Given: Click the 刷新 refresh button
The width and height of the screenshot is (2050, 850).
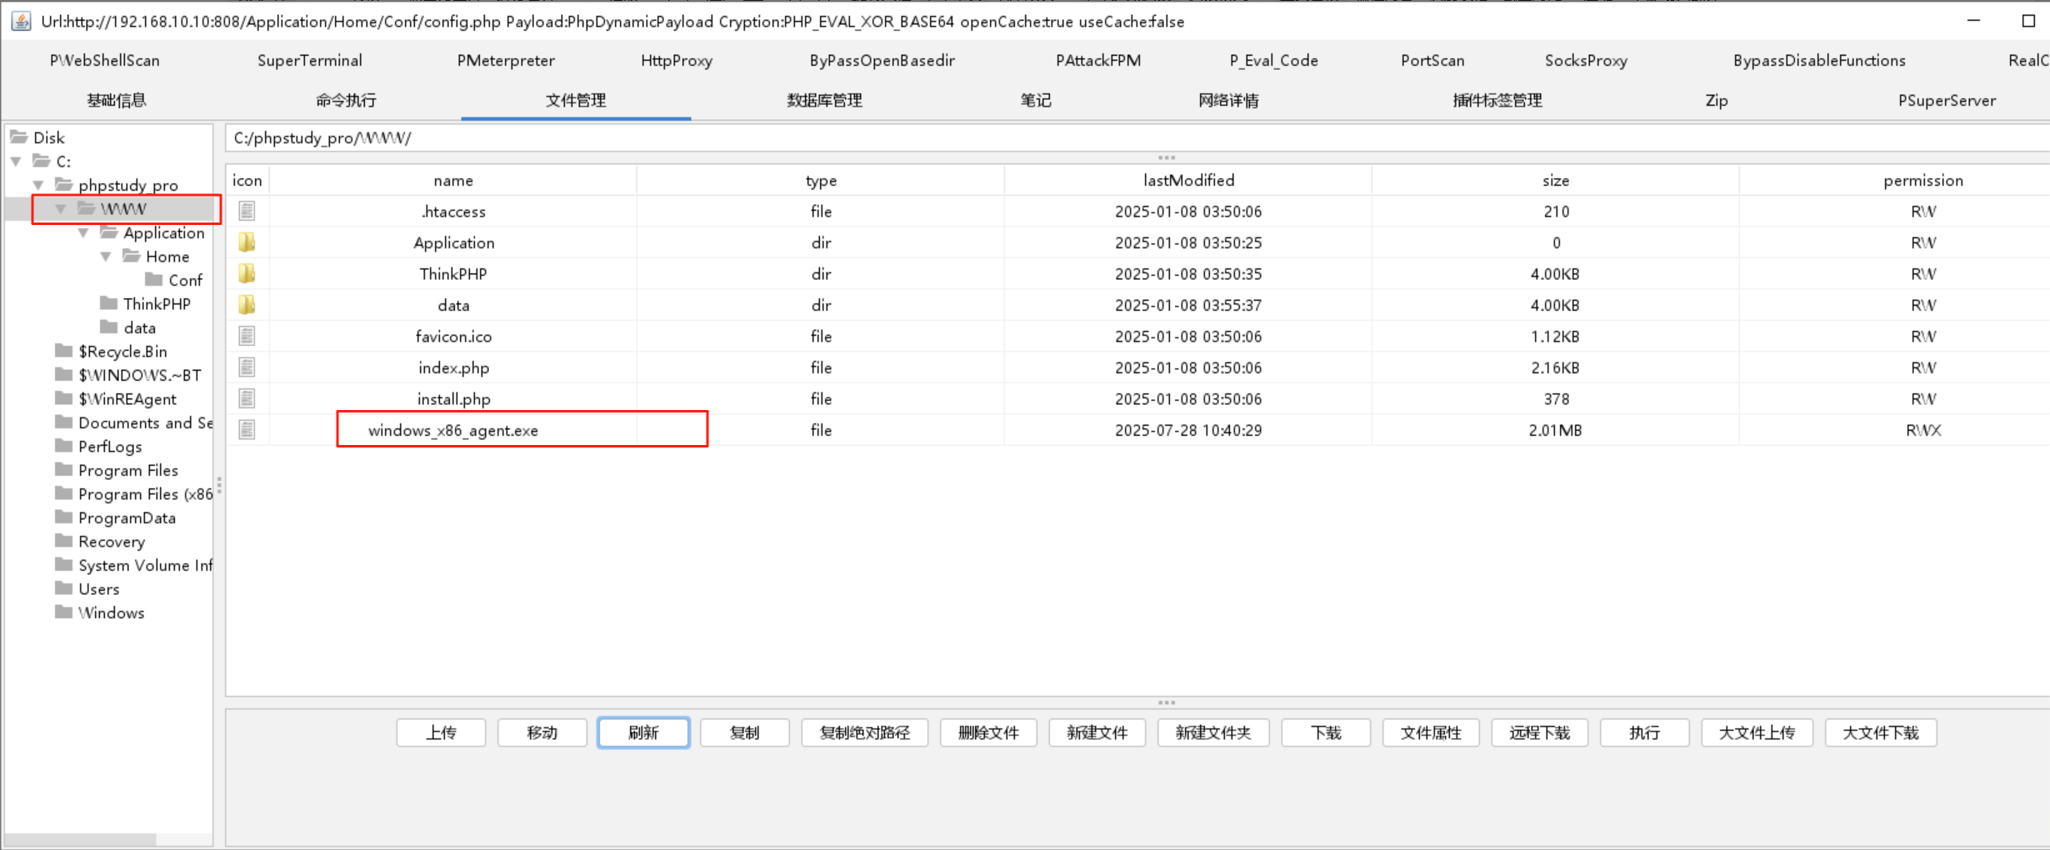Looking at the screenshot, I should (643, 732).
